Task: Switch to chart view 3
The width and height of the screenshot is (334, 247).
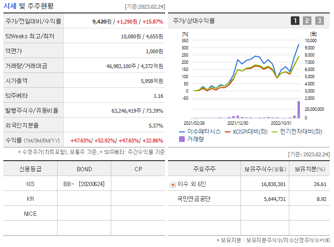Action: coord(320,21)
